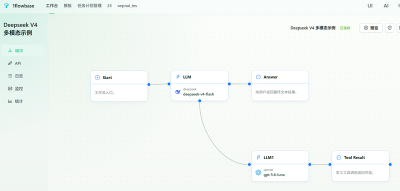Select the 23 item in top navigation
Image resolution: width=400 pixels, height=191 pixels.
(x=109, y=5)
